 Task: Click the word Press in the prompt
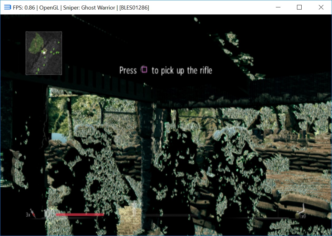point(128,70)
